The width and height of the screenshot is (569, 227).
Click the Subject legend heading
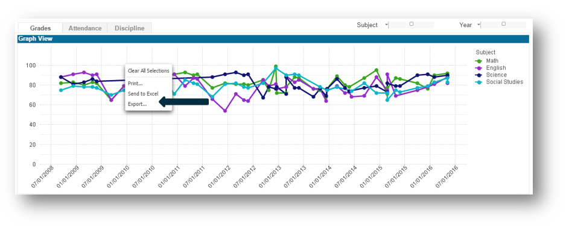(486, 52)
